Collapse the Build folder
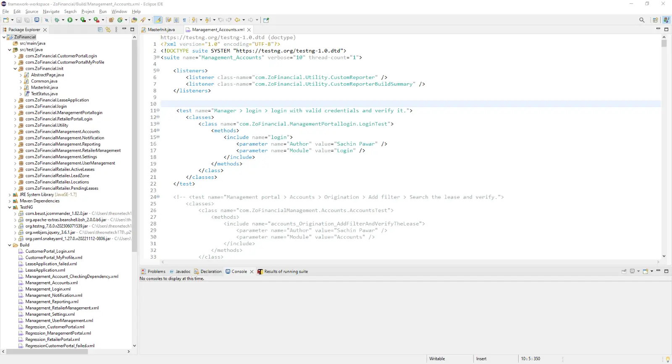The image size is (672, 364). 10,245
